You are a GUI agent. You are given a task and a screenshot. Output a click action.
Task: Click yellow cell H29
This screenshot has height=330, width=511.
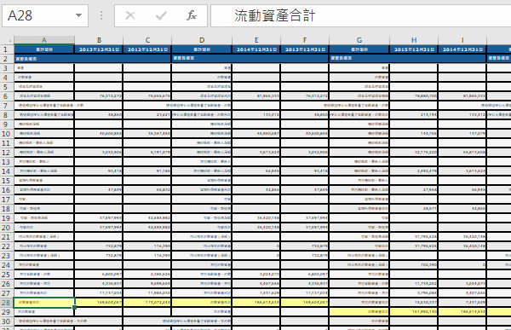click(x=414, y=312)
